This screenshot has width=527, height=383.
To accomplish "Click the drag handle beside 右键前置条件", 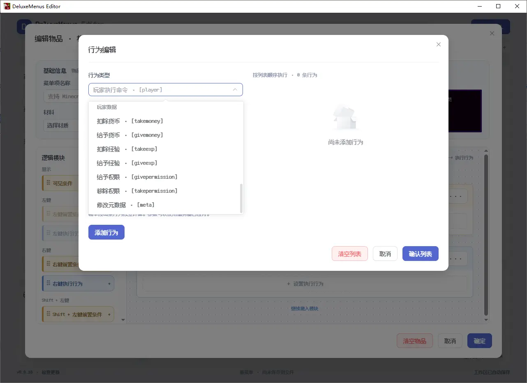I will [48, 265].
